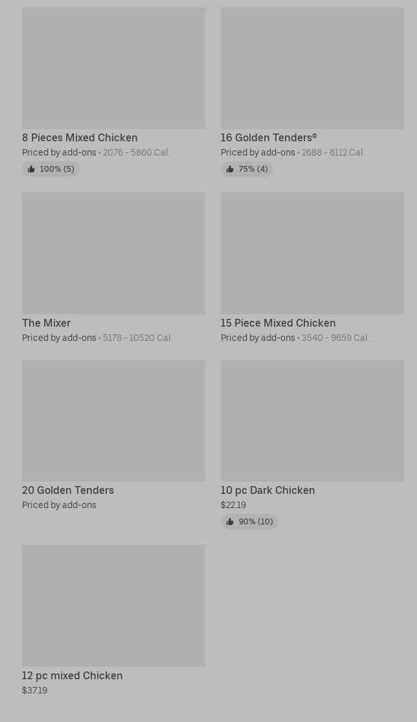
Task: Click thumbs-up icon under 8 Pieces Mixed Chicken
Action: [x=31, y=169]
